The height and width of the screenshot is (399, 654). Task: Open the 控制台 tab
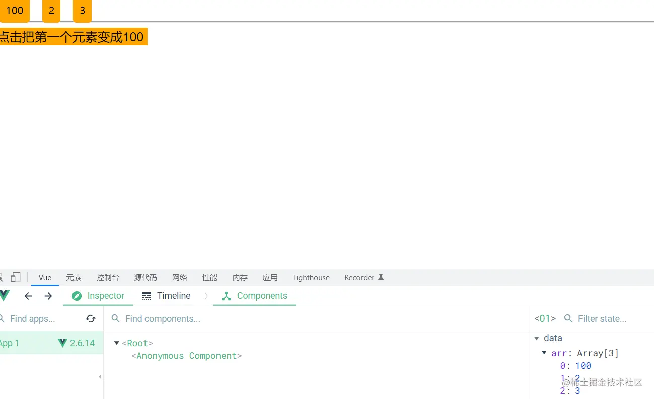[108, 278]
